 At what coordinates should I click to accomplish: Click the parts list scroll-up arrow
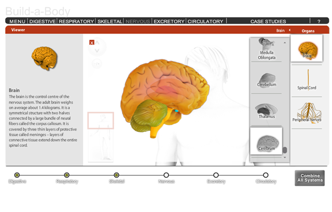click(x=285, y=43)
